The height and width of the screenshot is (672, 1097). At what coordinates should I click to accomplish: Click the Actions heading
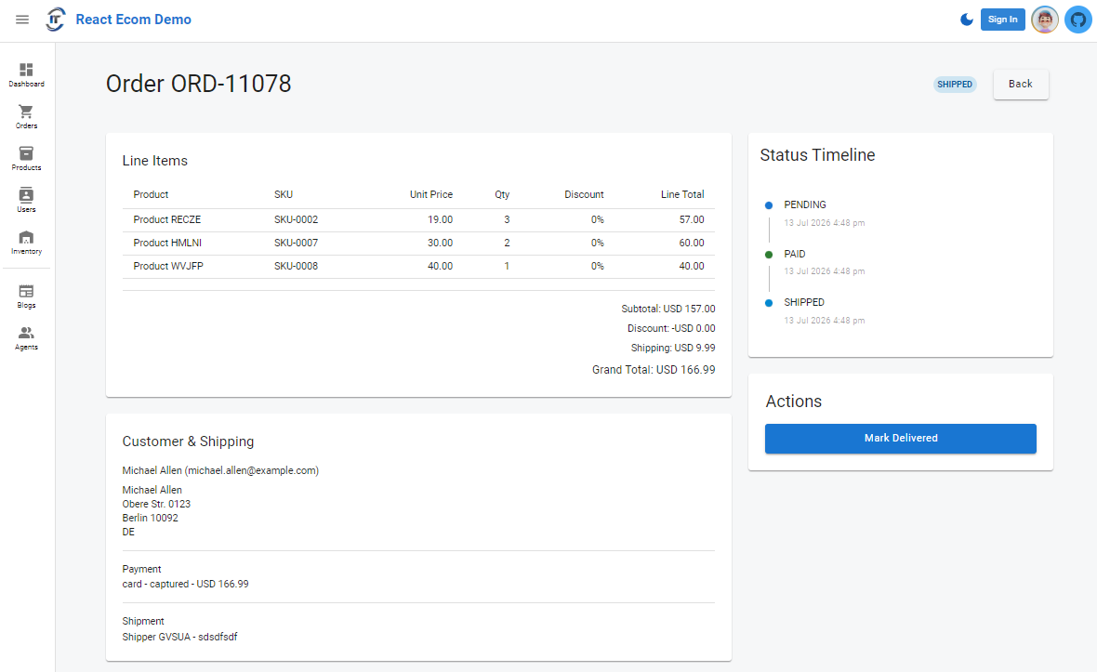pyautogui.click(x=793, y=402)
